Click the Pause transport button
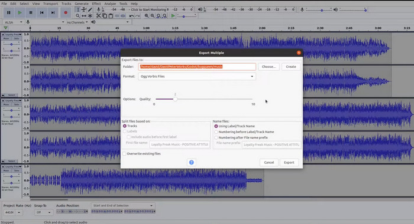The height and width of the screenshot is (224, 414). (8, 12)
